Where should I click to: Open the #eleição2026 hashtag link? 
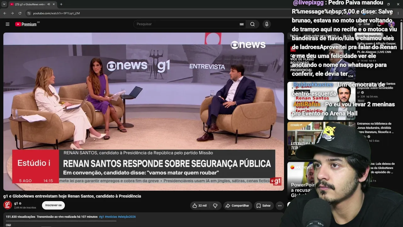[x=127, y=217]
